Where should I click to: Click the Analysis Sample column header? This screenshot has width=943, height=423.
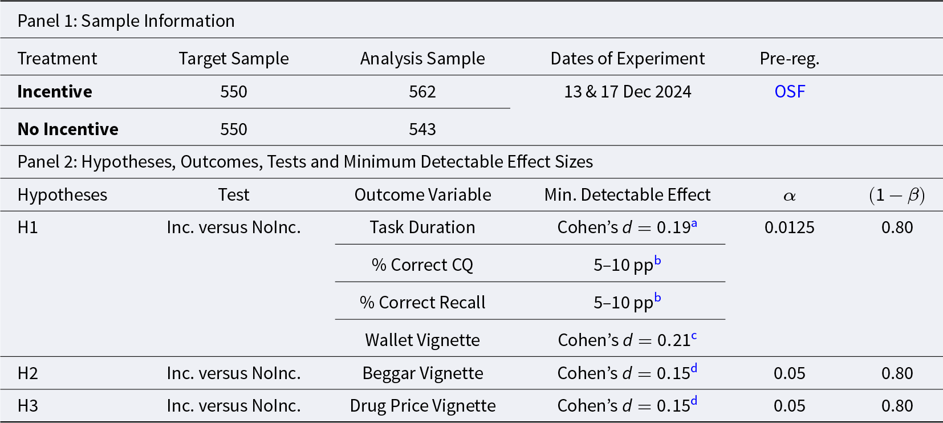(x=422, y=59)
